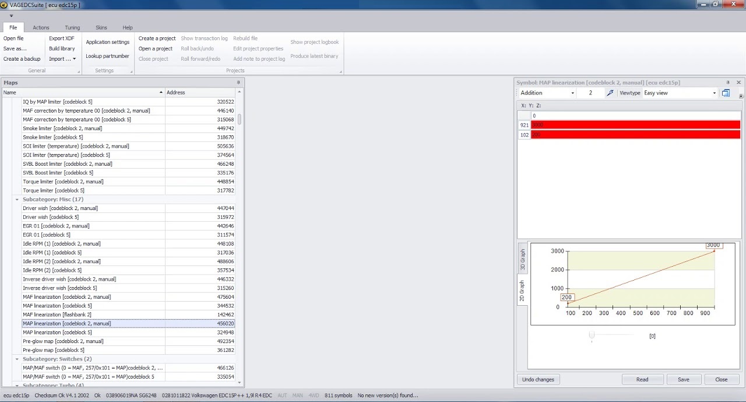This screenshot has width=746, height=402.
Task: Sort maps by the Name column header
Action: pos(83,92)
